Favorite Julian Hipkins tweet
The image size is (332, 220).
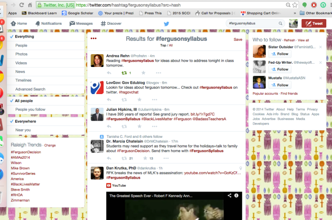coord(139,126)
